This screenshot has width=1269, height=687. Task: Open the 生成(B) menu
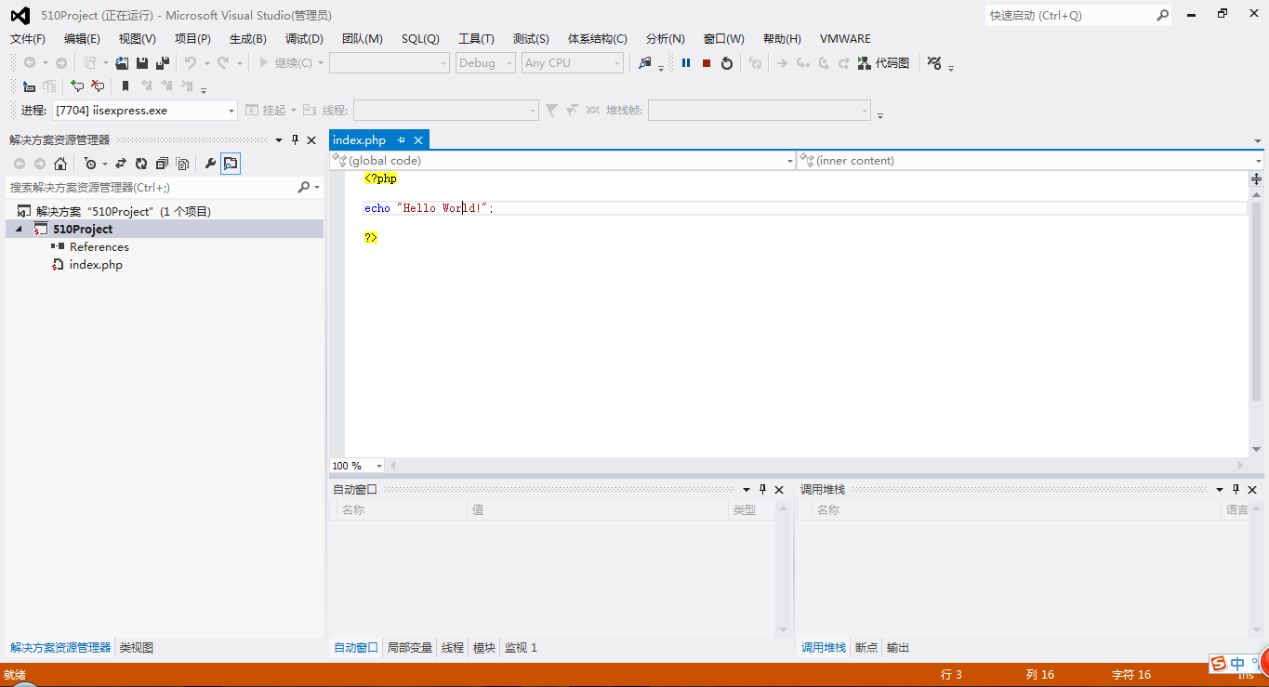click(248, 39)
